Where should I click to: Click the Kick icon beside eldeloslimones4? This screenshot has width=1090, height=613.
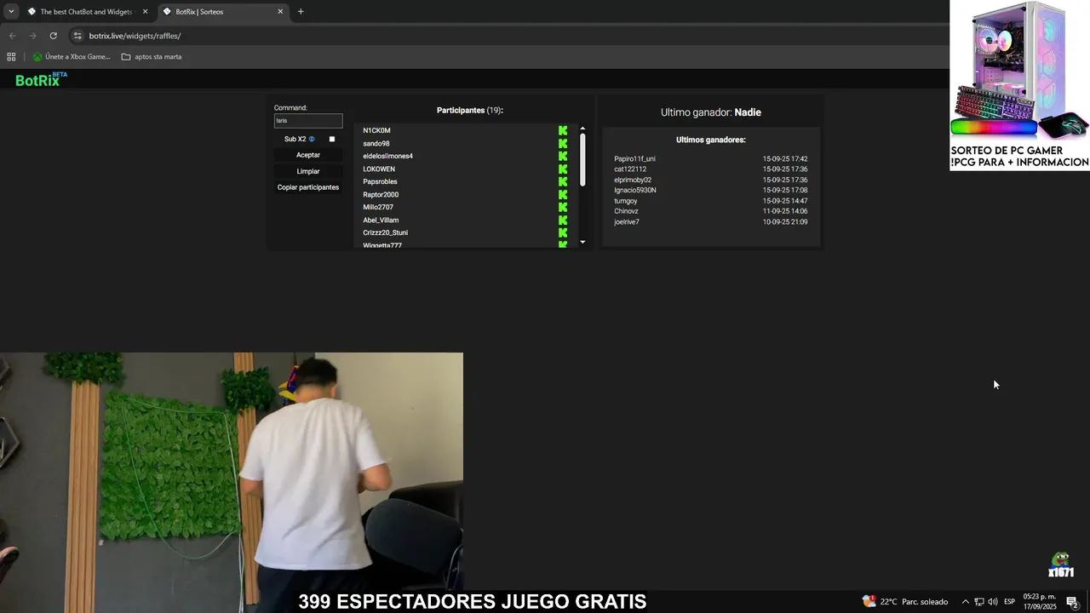tap(563, 157)
